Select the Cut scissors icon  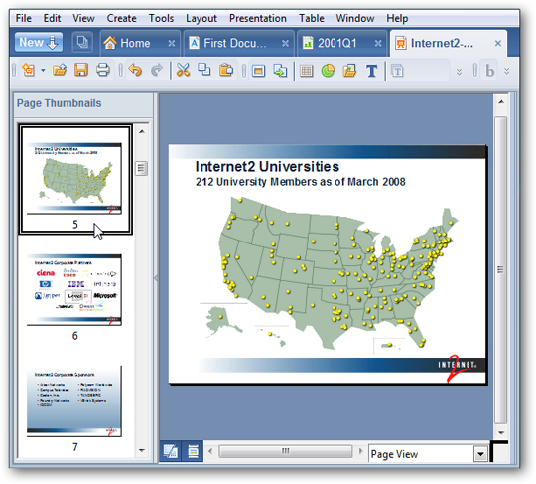coord(183,71)
